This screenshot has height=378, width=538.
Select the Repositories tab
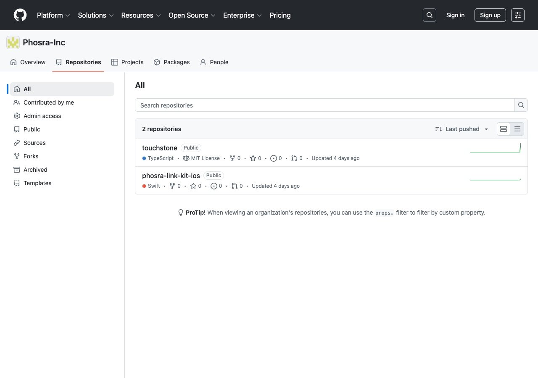78,62
